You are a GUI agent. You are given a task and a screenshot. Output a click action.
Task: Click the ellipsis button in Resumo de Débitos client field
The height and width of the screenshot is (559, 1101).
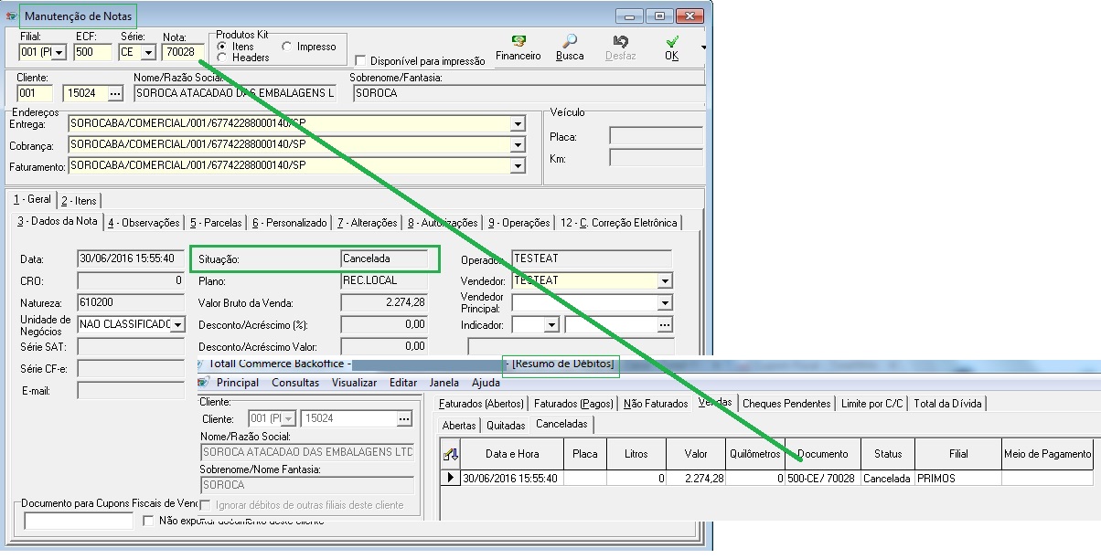point(404,419)
